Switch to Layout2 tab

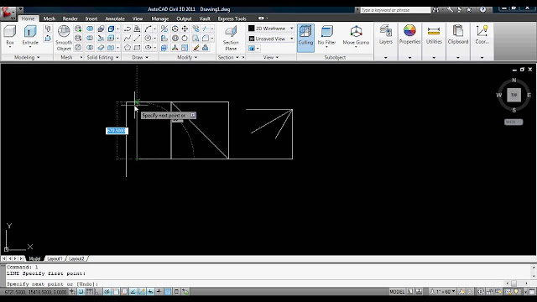pyautogui.click(x=76, y=258)
